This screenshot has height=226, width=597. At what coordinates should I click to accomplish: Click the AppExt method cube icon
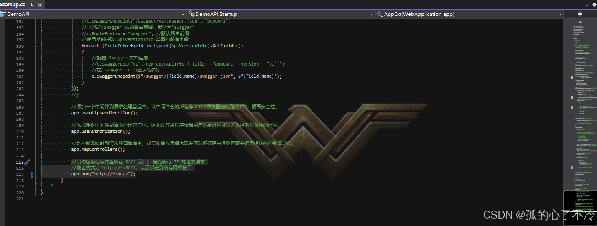tap(380, 14)
